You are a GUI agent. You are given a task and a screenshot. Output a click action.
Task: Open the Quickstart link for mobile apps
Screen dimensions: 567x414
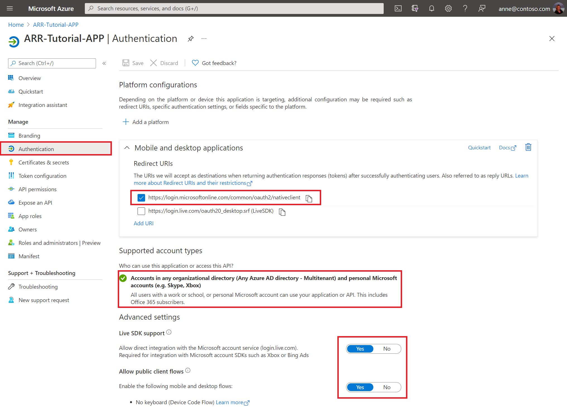click(x=479, y=148)
